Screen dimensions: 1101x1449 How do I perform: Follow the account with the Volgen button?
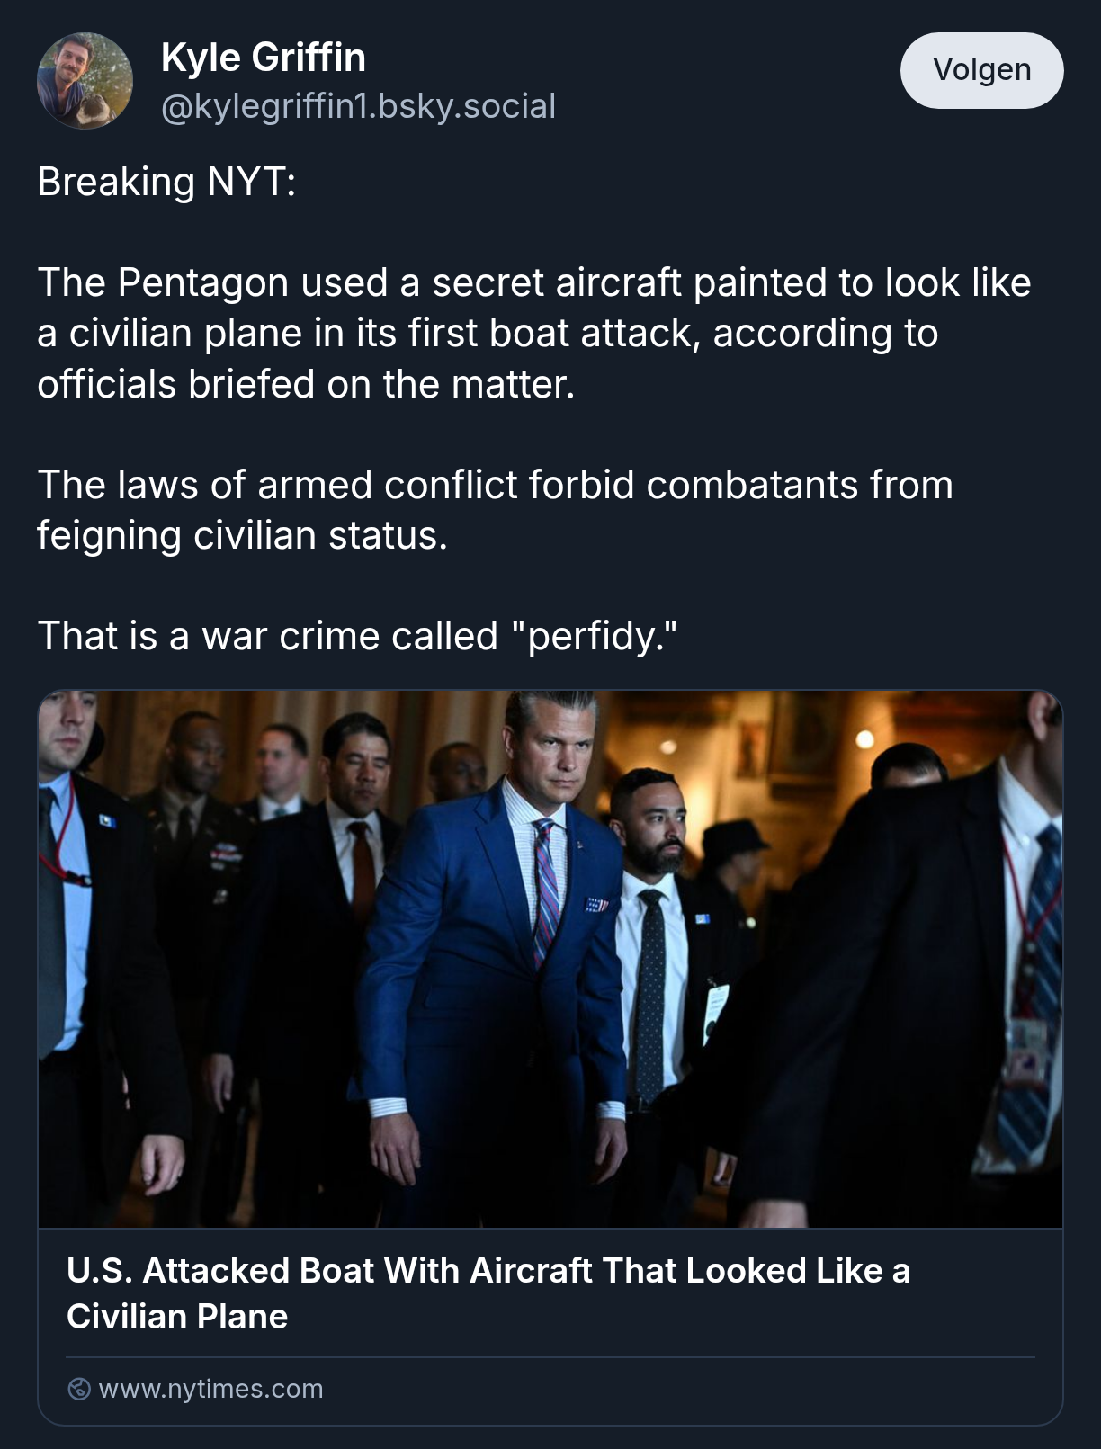coord(981,70)
